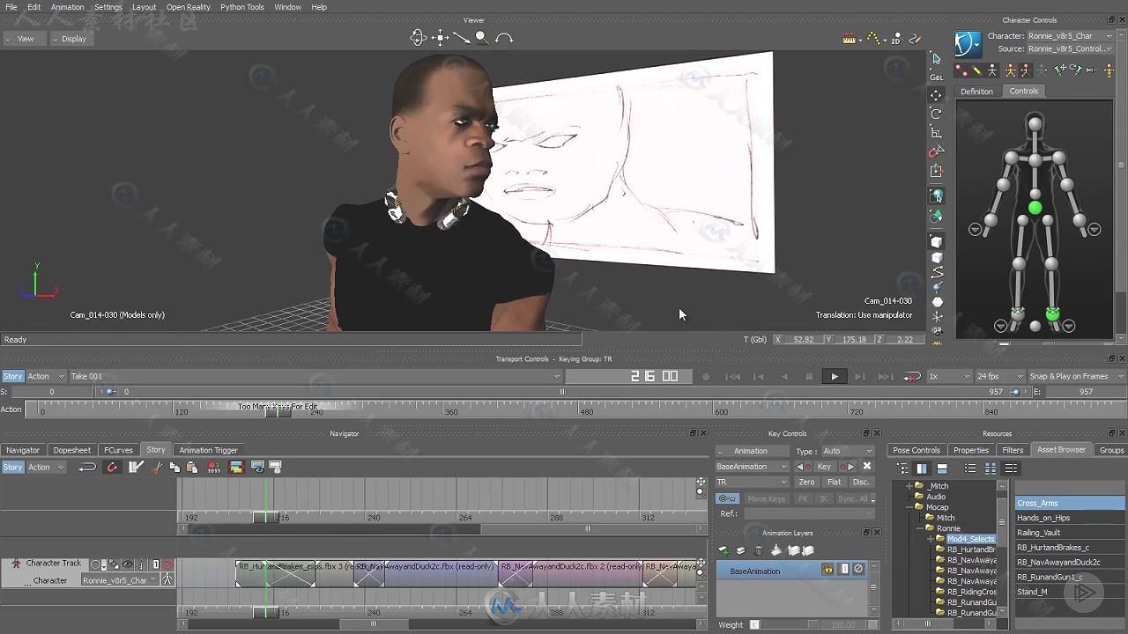
Task: Open the BaseAnimation layer dropdown in Key Controls
Action: click(753, 467)
